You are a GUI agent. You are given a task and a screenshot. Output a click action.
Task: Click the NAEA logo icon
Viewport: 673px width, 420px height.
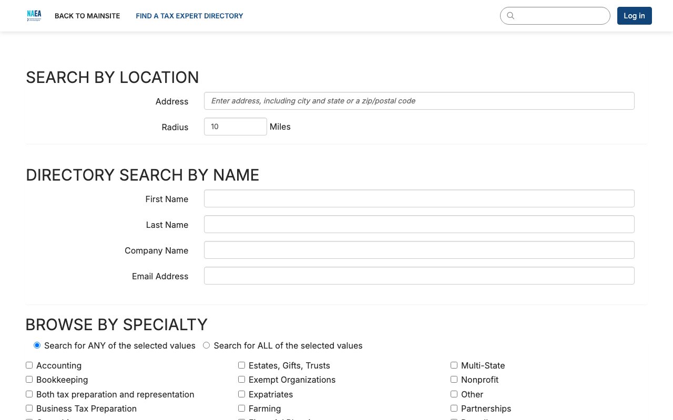[x=34, y=16]
